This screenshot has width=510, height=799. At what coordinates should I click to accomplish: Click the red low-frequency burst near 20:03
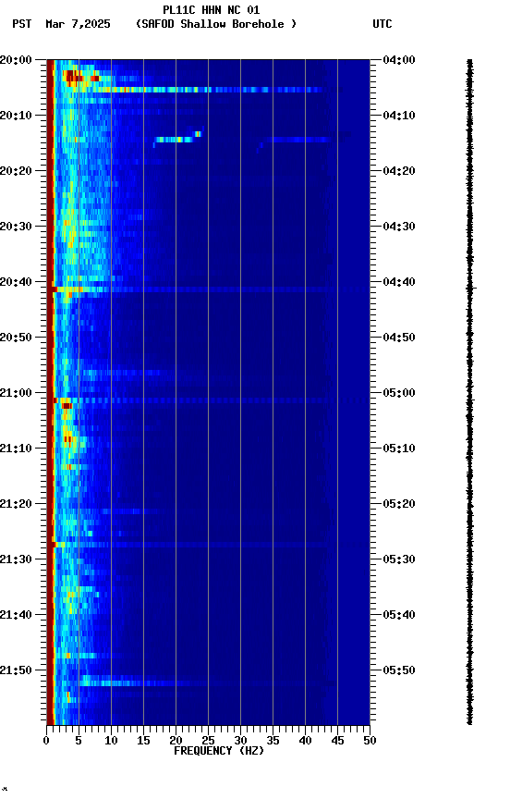pyautogui.click(x=79, y=77)
